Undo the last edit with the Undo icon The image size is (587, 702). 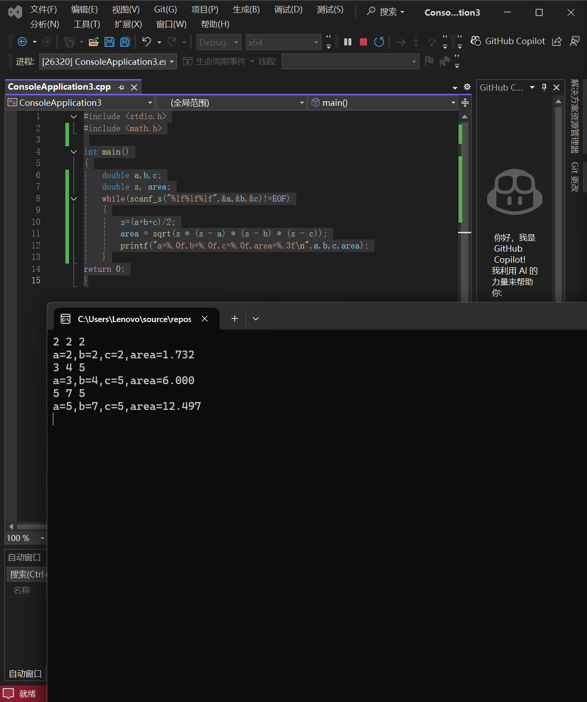pos(146,42)
